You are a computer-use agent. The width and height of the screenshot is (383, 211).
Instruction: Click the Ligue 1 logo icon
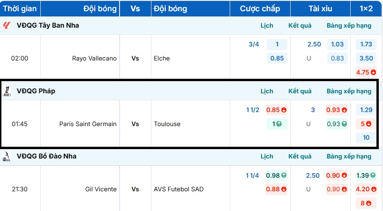7,91
